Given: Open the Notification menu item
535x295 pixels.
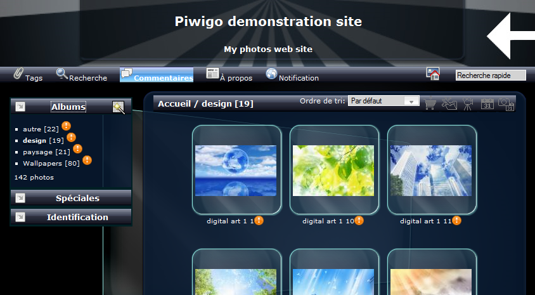Looking at the screenshot, I should tap(292, 75).
